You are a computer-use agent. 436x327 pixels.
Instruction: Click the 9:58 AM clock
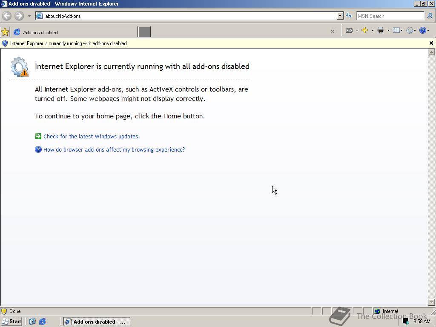tap(422, 321)
